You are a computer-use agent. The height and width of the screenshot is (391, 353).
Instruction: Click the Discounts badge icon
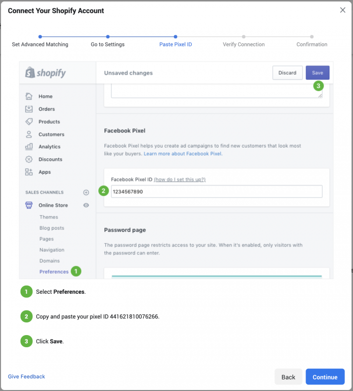[x=29, y=159]
